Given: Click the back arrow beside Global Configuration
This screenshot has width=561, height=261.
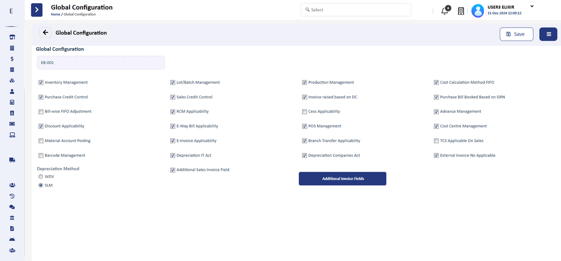Looking at the screenshot, I should (45, 33).
